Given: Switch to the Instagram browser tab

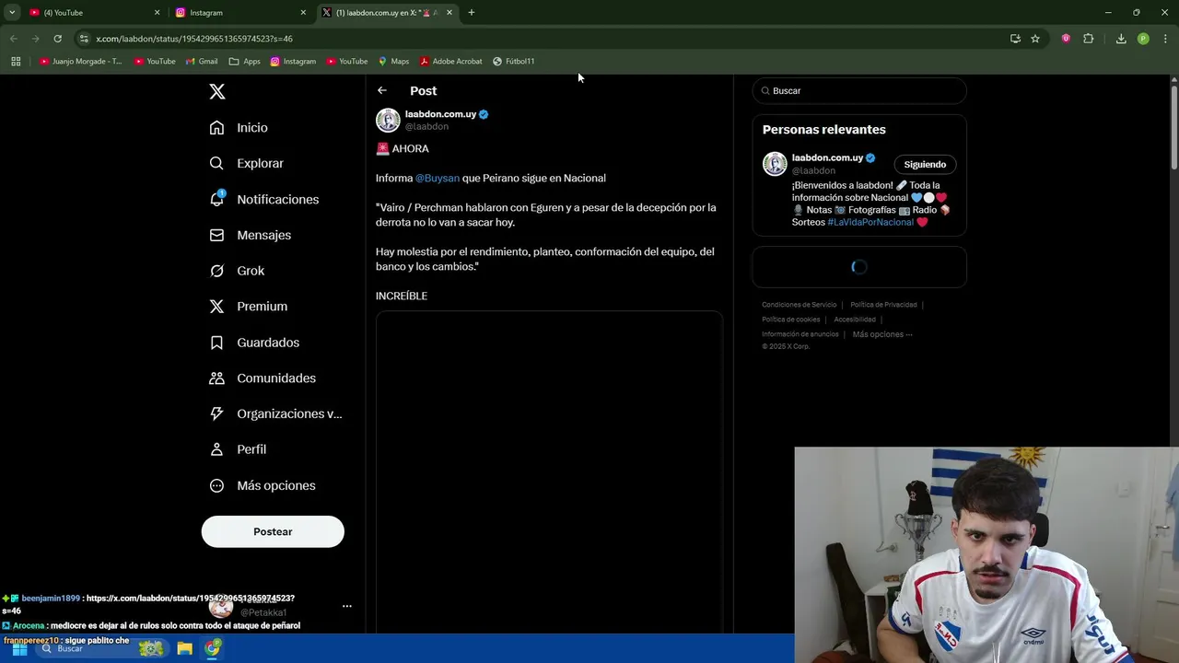Looking at the screenshot, I should click(x=239, y=13).
